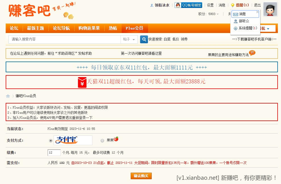Screen dimensions: 281x184
Task: Click the 下载赚客吧手机客户端 link
Action: (x=254, y=39)
